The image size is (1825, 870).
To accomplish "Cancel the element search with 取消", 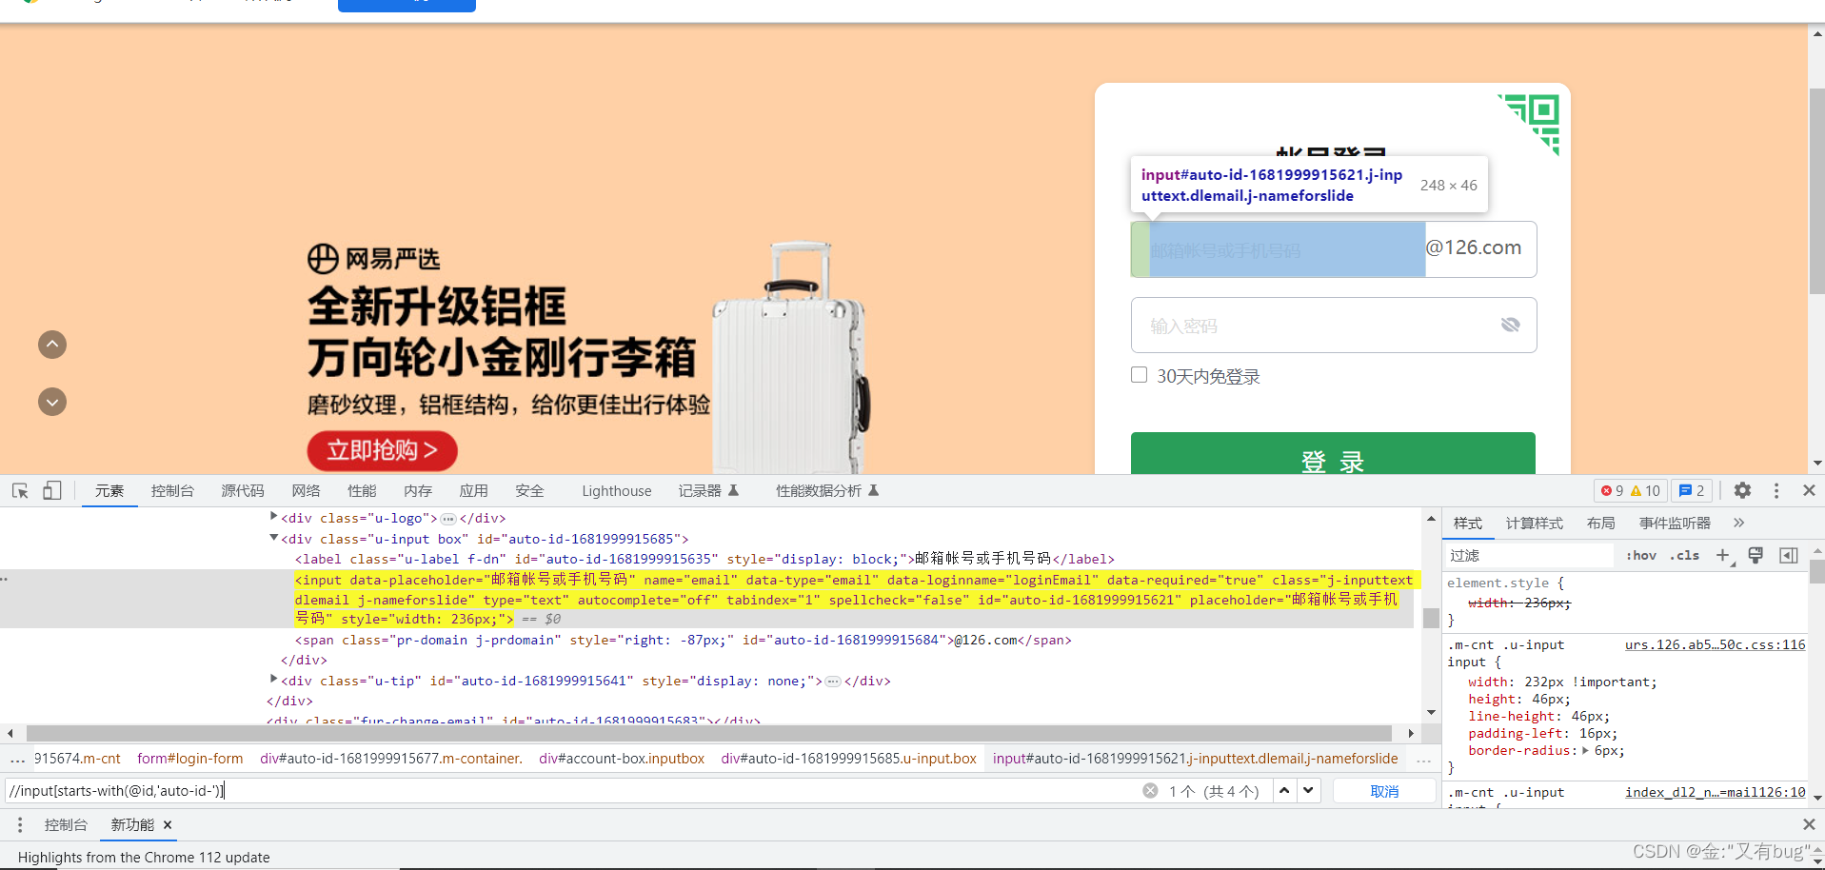I will (1384, 791).
